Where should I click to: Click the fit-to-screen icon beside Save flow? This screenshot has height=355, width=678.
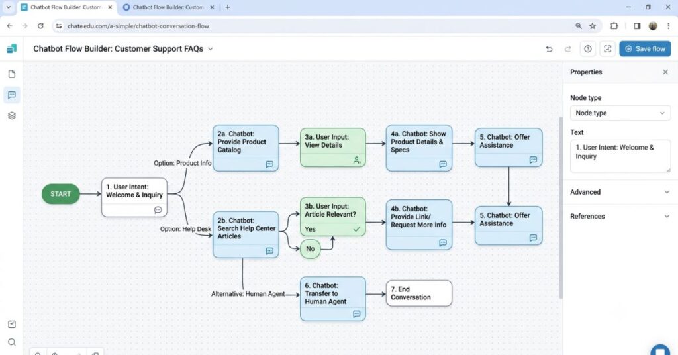pos(608,49)
